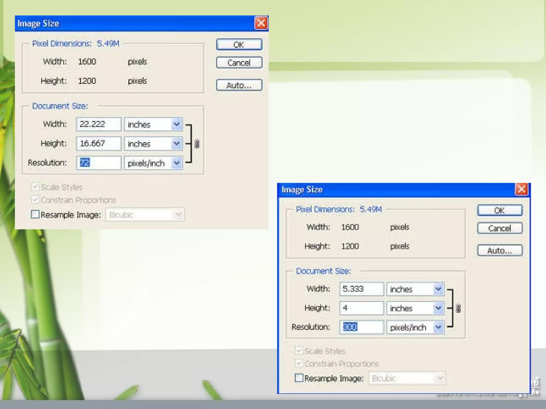Click the resolution field showing 300

pyautogui.click(x=361, y=327)
